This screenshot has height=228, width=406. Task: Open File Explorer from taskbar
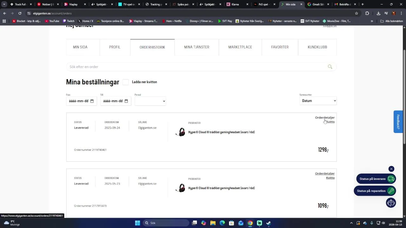213,223
